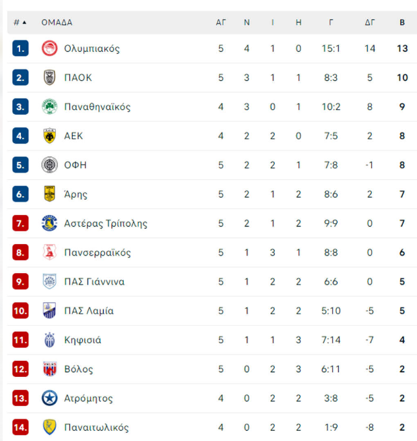Open the ΟΦΗ round club badge

[x=49, y=165]
